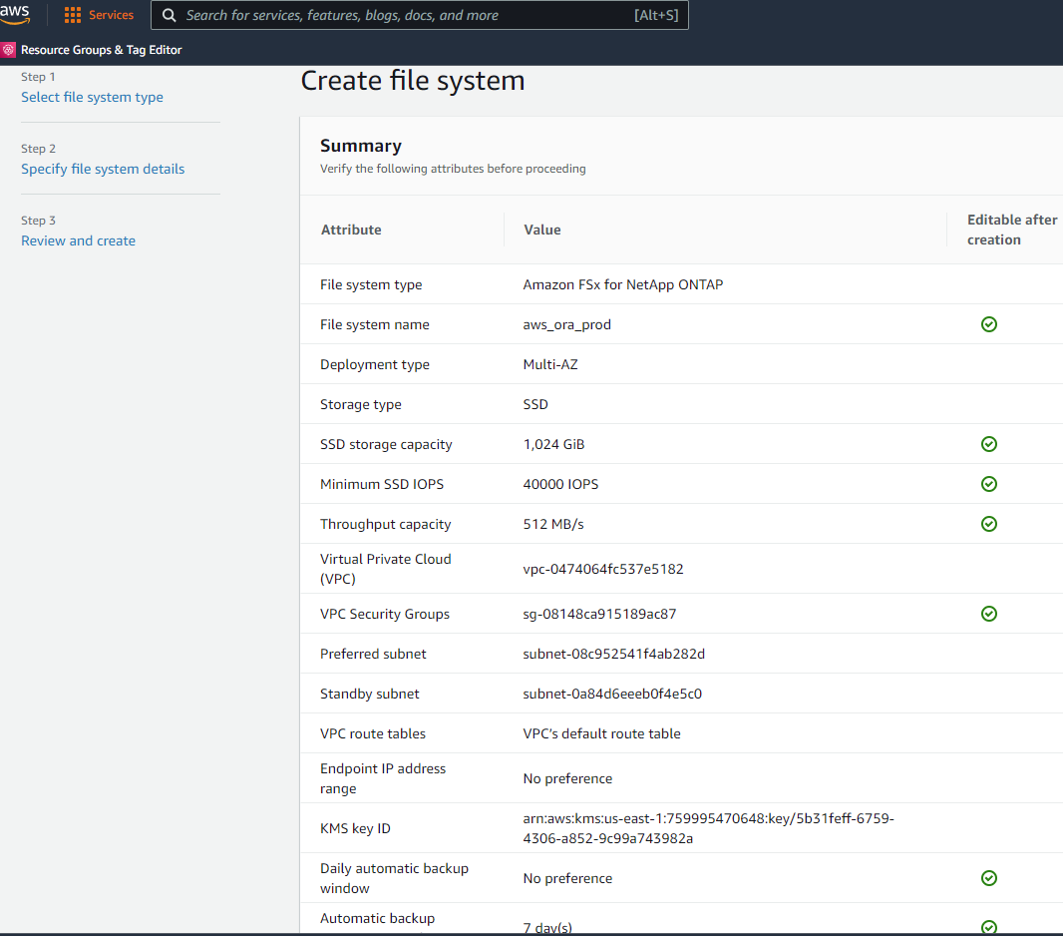
Task: Click the Editable after creation column header
Action: tap(1011, 230)
